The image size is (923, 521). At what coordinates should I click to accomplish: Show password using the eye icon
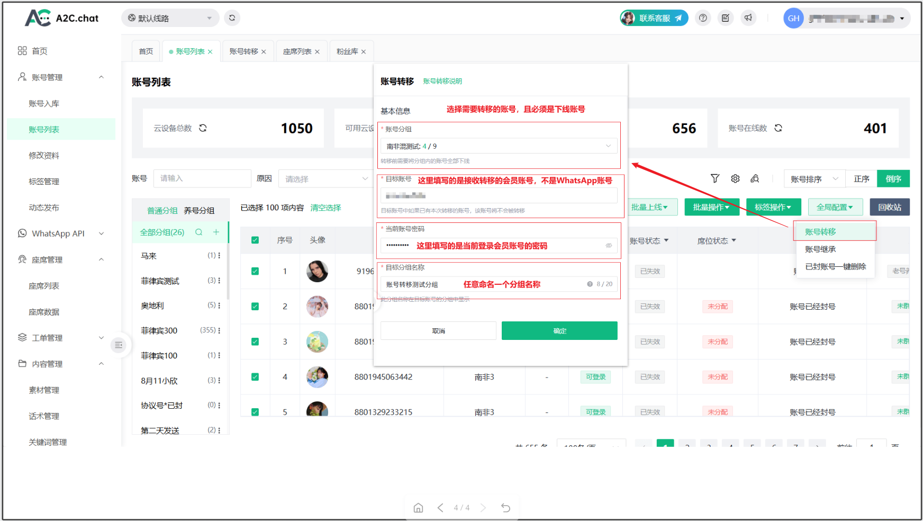(x=609, y=246)
